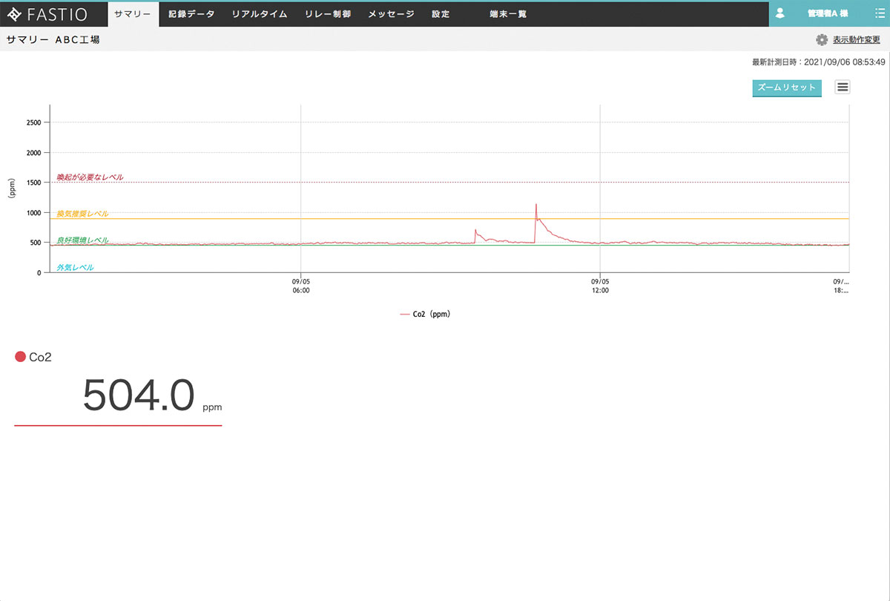Screen dimensions: 890x601
Task: Click the 良好環境レベル threshold label
Action: [x=82, y=240]
